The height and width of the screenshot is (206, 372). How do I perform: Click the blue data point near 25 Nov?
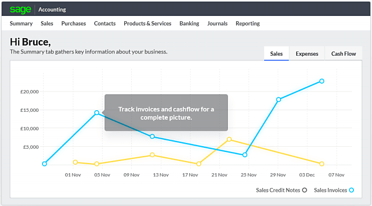[x=245, y=155]
